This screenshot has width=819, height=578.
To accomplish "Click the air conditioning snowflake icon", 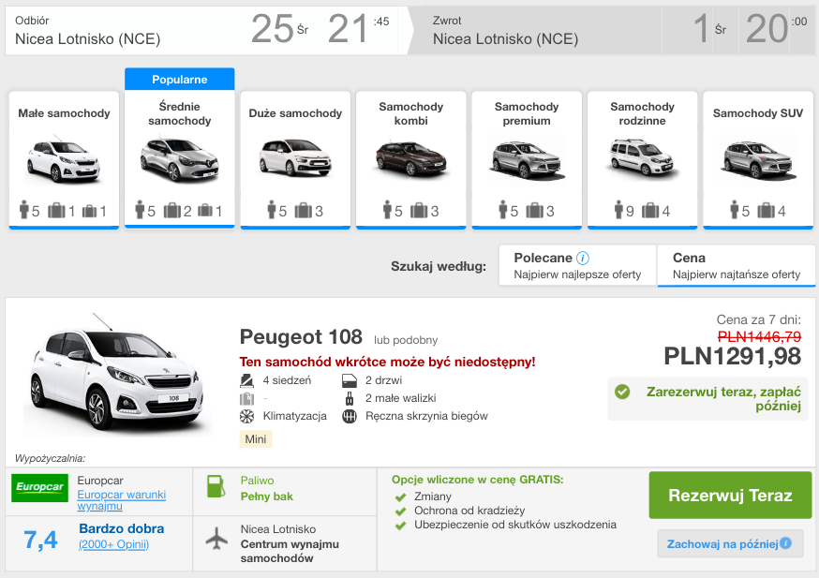I will tap(246, 416).
